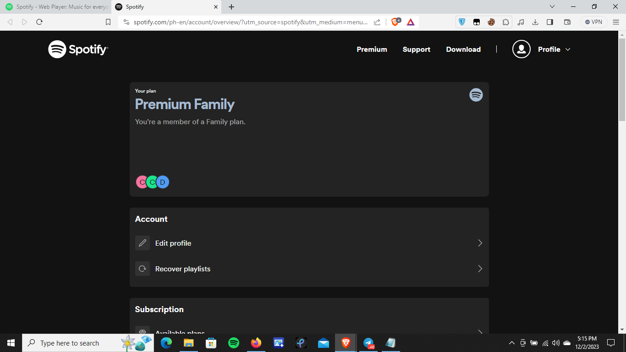
Task: Open the Windows Start menu
Action: [11, 343]
